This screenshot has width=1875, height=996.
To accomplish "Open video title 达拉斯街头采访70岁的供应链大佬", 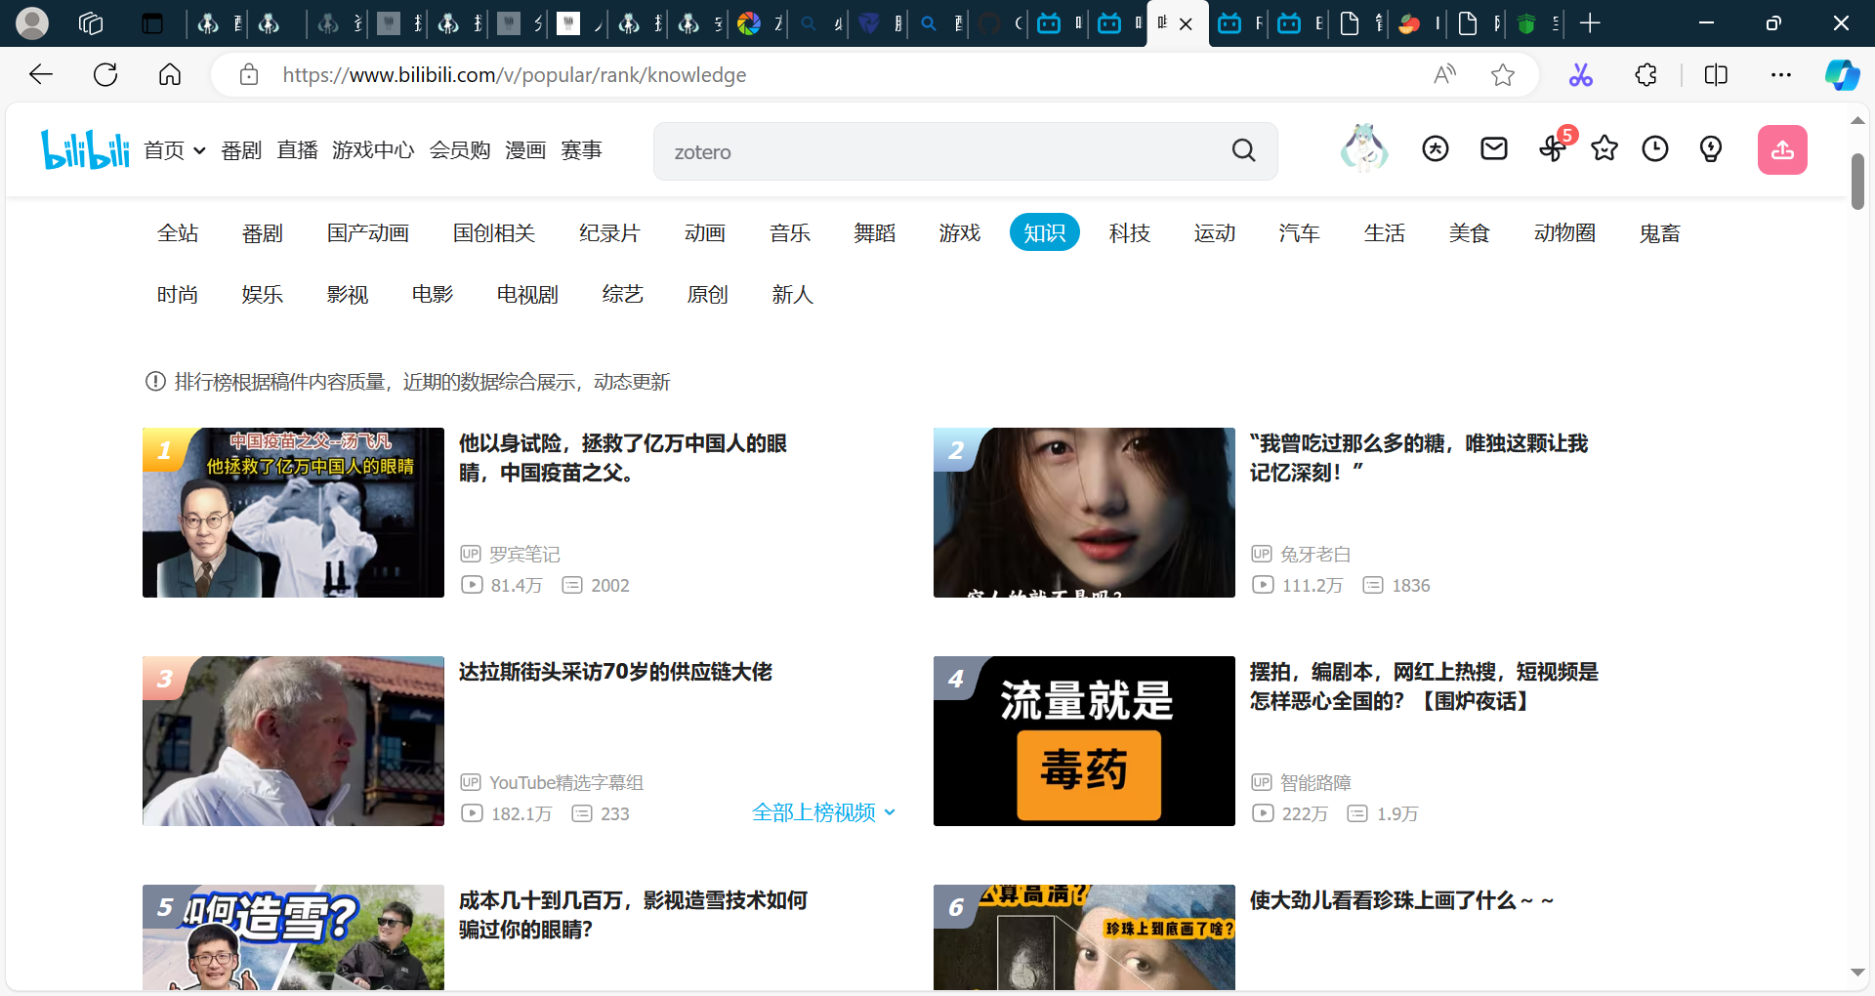I will (x=615, y=671).
